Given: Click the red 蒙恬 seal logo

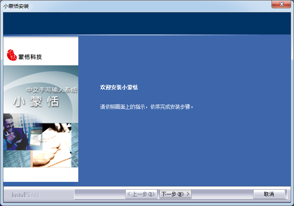Looking at the screenshot, I should [x=12, y=55].
